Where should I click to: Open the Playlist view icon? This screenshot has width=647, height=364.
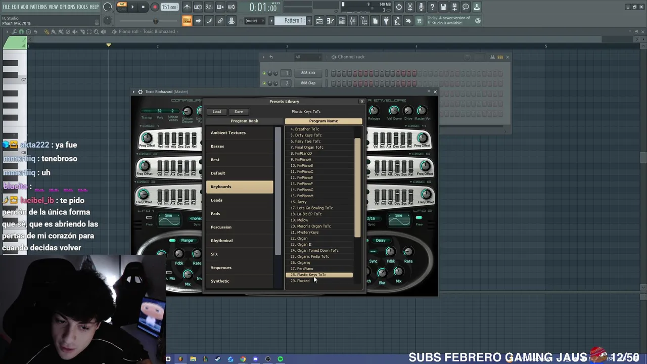[319, 21]
